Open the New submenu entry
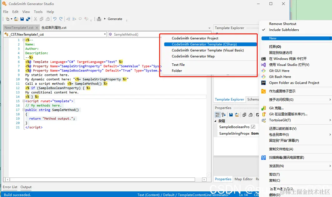The width and height of the screenshot is (332, 197). [x=296, y=38]
